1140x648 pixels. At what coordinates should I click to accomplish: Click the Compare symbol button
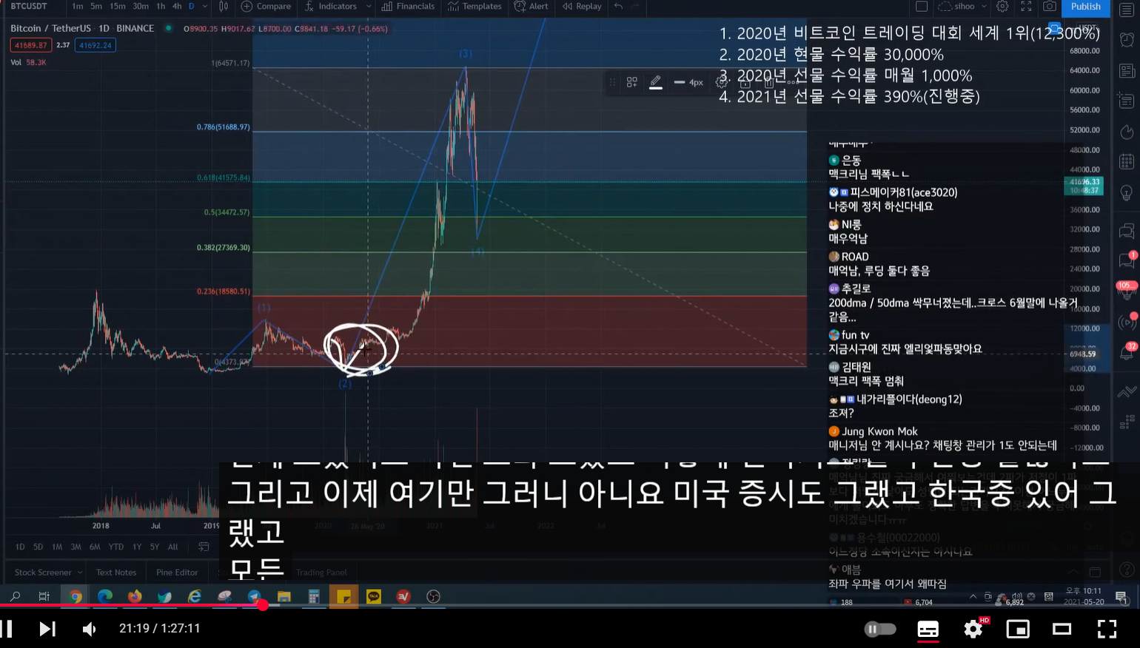[x=266, y=7]
